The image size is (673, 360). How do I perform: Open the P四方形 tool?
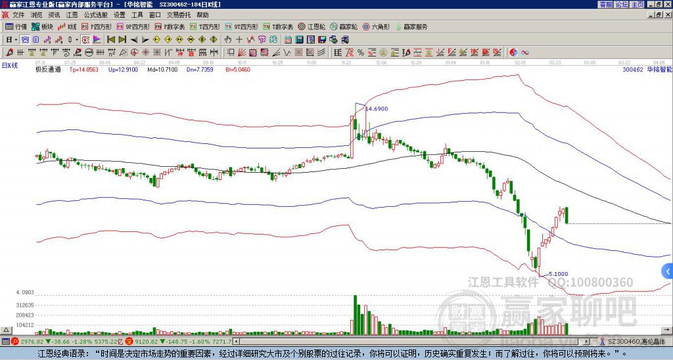pyautogui.click(x=96, y=26)
